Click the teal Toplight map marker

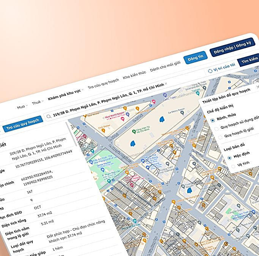[x=197, y=93]
